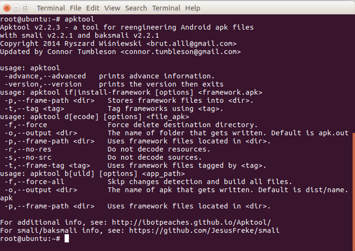Minimize the terminal window
This screenshot has width=355, height=251.
16,8
